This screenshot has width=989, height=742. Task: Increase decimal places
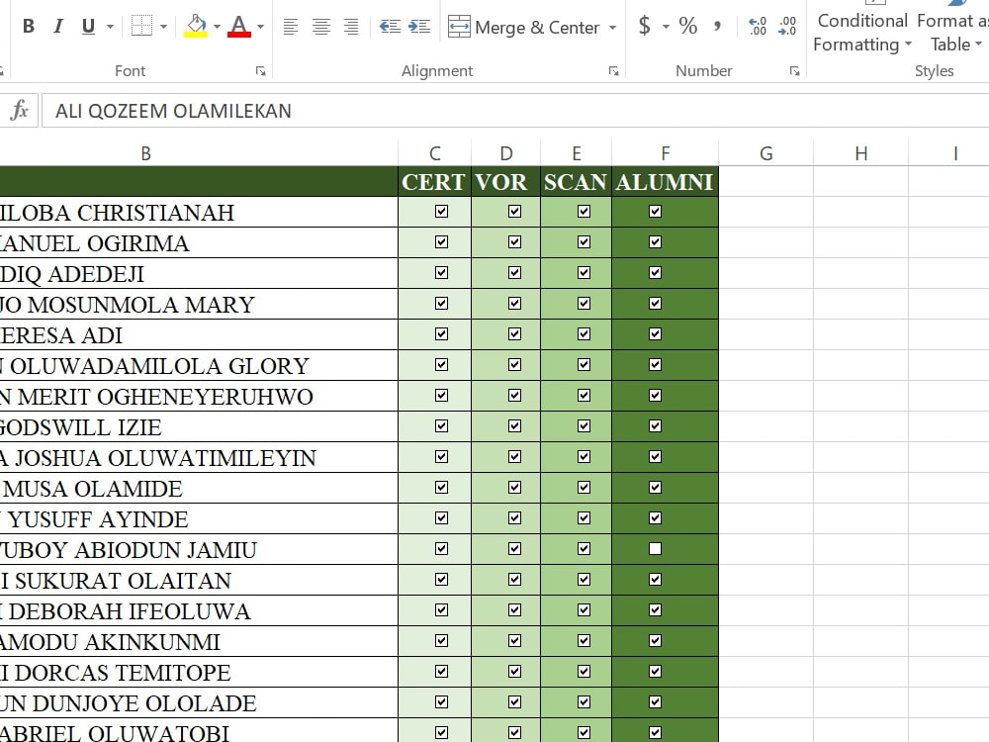(757, 26)
